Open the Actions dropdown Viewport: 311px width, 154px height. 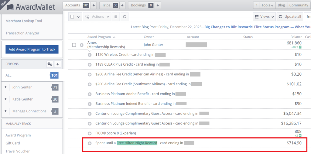[x=97, y=17]
